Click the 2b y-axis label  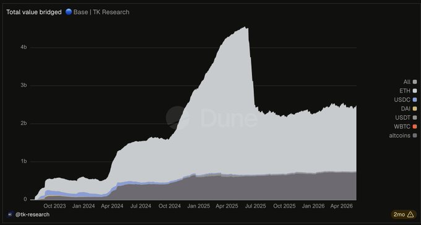click(x=24, y=123)
